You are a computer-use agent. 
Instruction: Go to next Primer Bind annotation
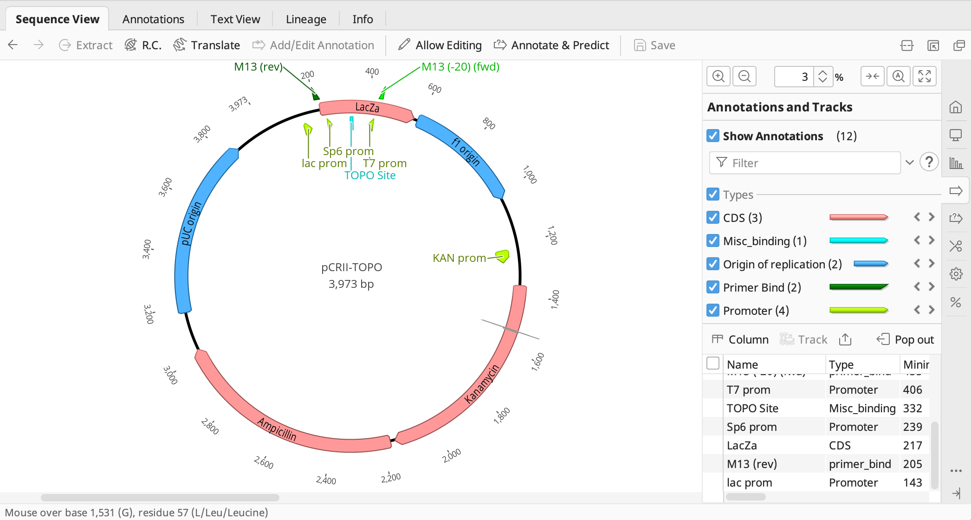tap(932, 287)
